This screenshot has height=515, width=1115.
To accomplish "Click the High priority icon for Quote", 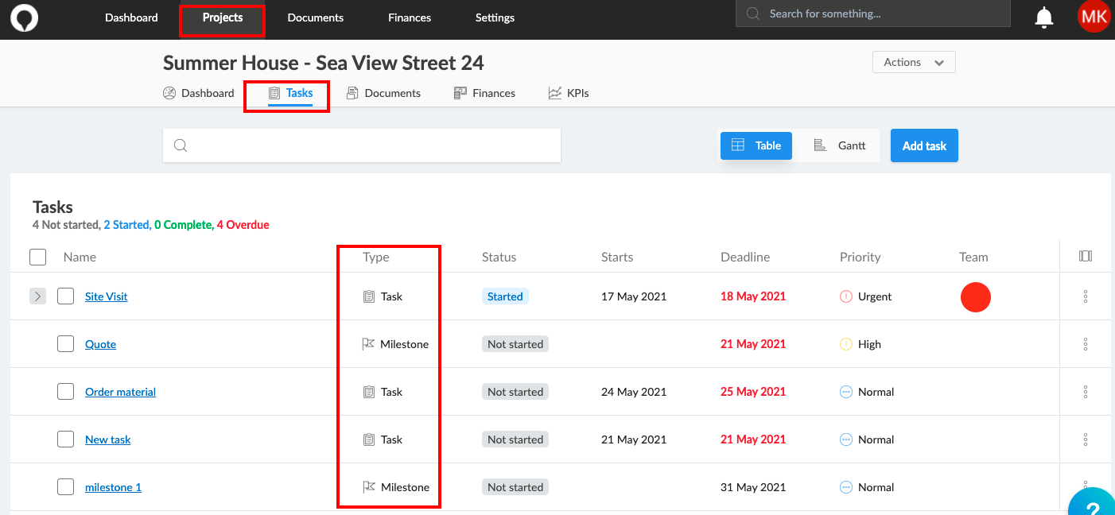I will (846, 344).
